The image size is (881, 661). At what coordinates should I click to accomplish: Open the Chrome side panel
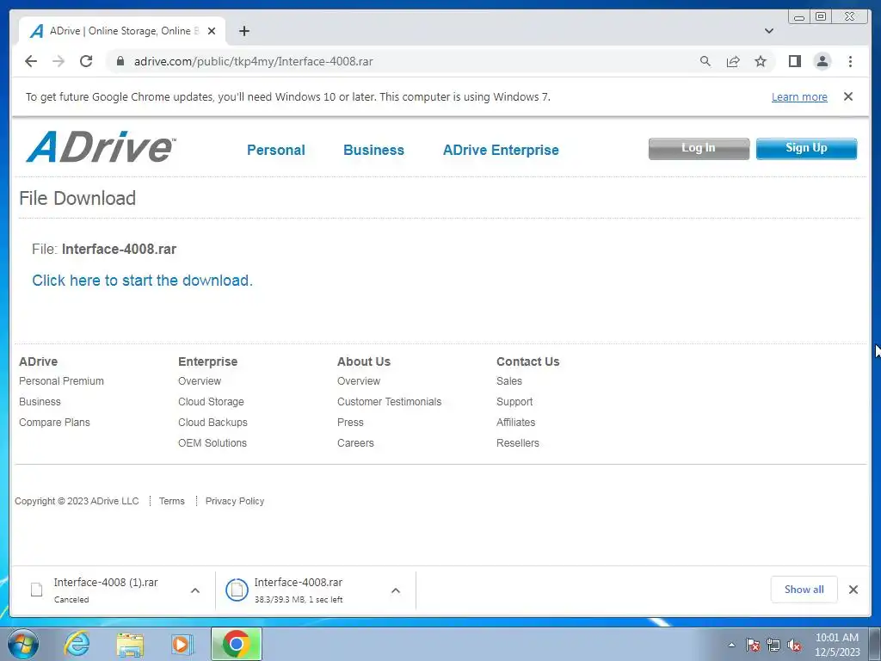click(x=794, y=61)
